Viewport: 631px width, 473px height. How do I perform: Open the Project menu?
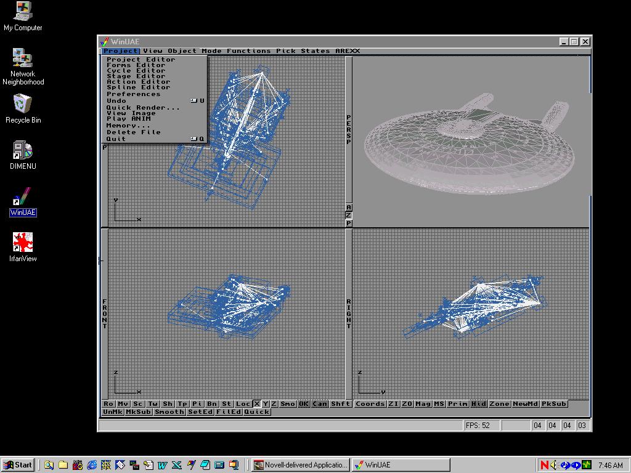pyautogui.click(x=120, y=51)
